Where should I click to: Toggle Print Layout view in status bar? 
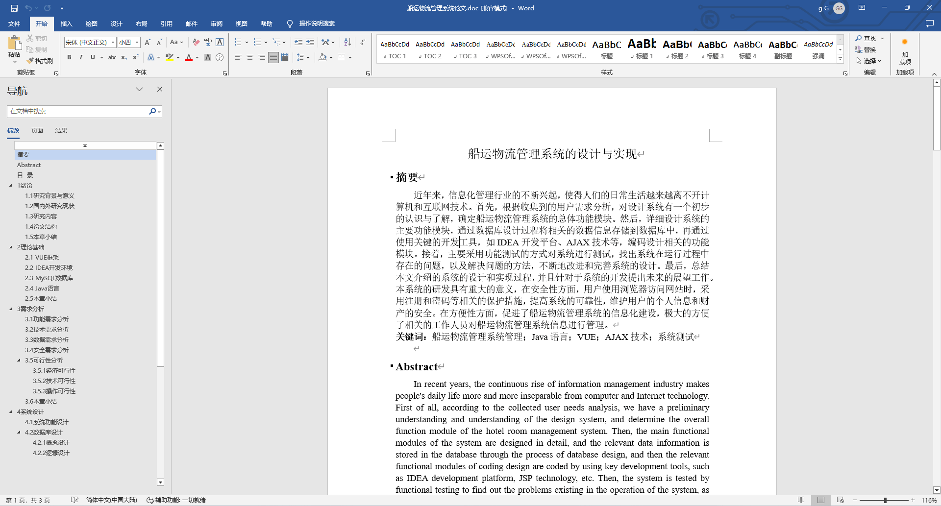tap(820, 500)
